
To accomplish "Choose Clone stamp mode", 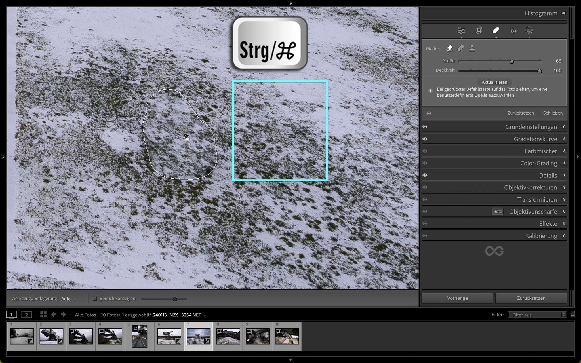I will coord(472,48).
